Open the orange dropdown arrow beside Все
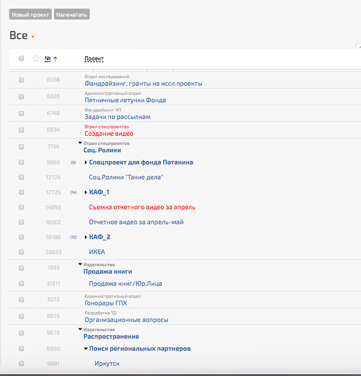The image size is (361, 376). pos(33,37)
